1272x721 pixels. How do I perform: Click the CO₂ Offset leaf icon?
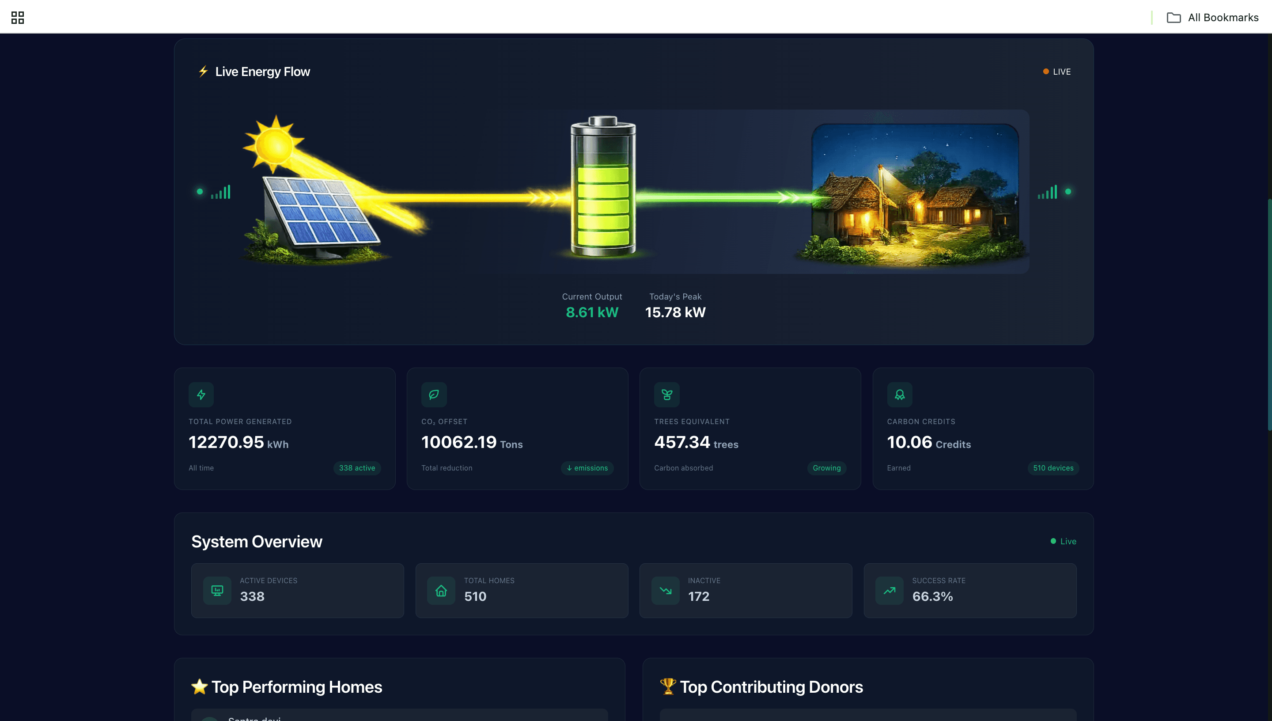point(434,395)
